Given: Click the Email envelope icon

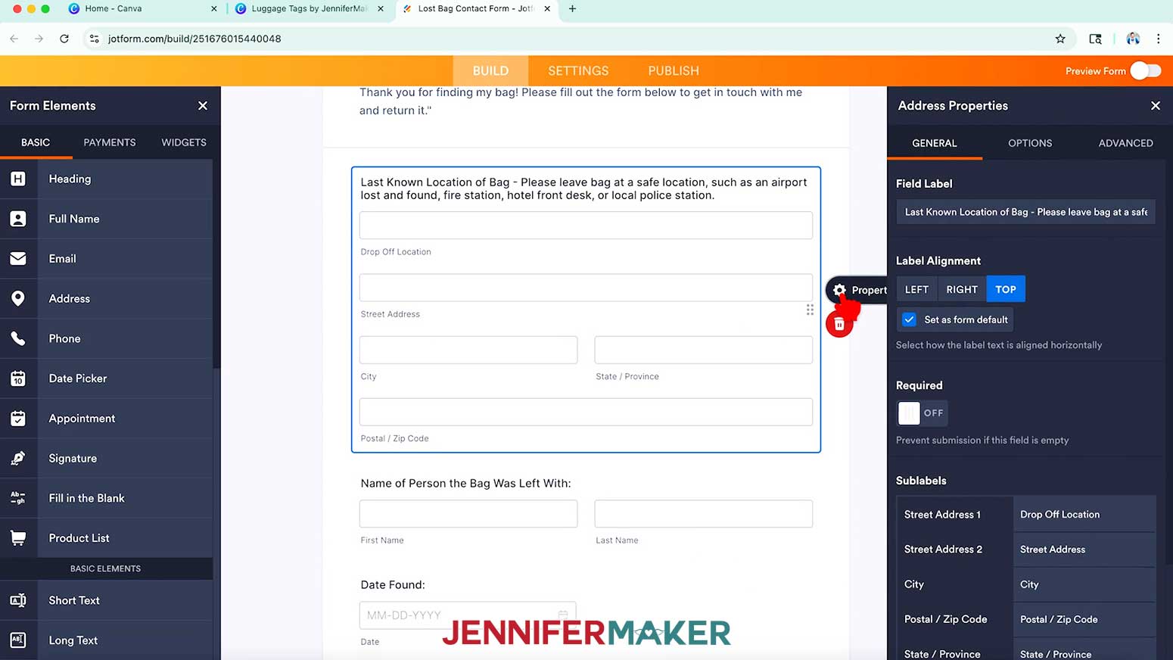Looking at the screenshot, I should pos(18,259).
